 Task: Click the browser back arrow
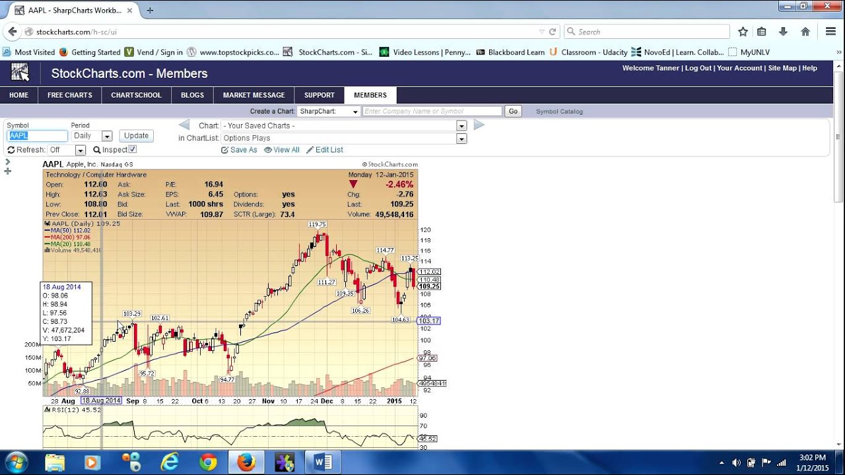[12, 32]
